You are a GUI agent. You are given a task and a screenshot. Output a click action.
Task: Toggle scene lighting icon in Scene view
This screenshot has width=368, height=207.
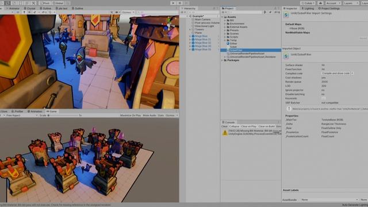click(24, 12)
